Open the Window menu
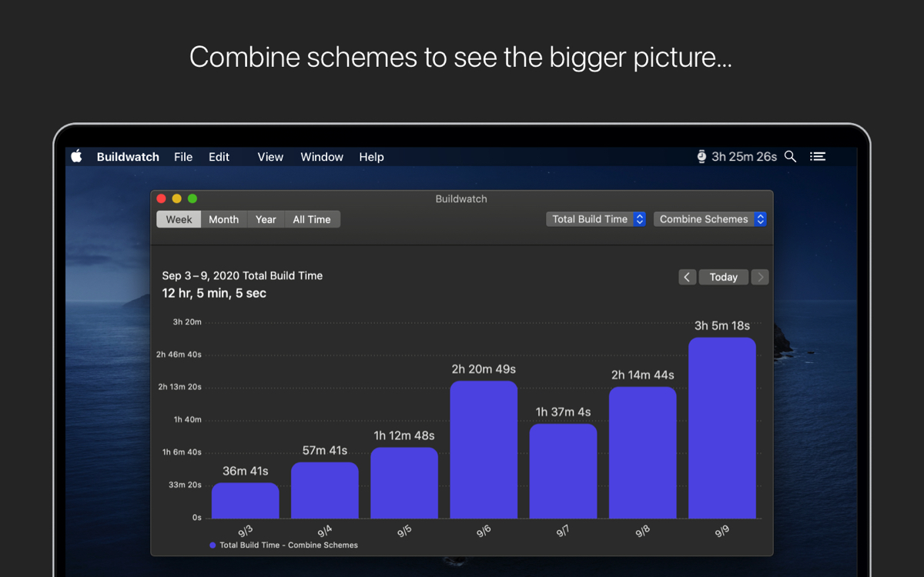 click(322, 156)
